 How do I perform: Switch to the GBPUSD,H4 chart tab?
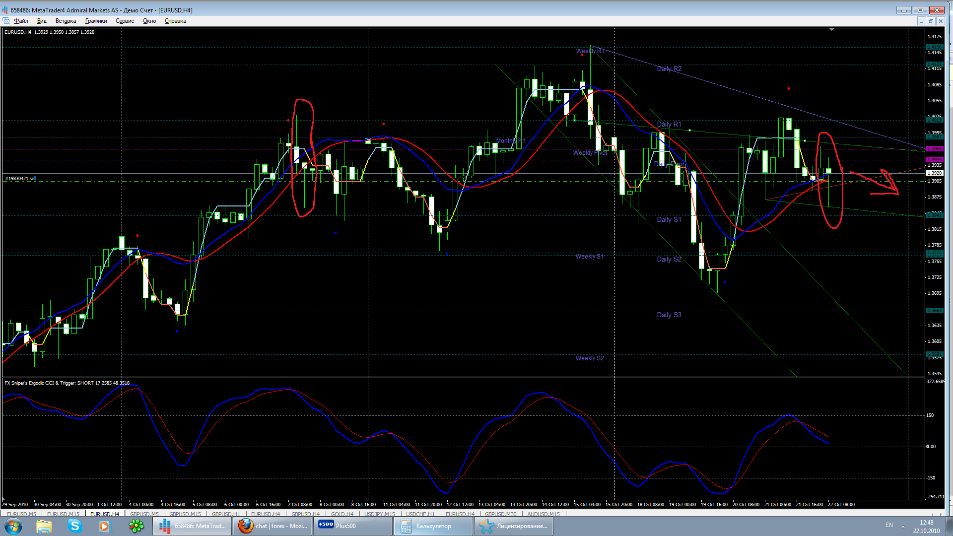click(305, 514)
